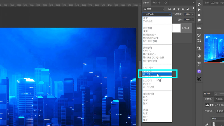The height and width of the screenshot is (126, 224).
Task: Open the プリセット カスタム dropdown
Action: pyautogui.click(x=220, y=111)
